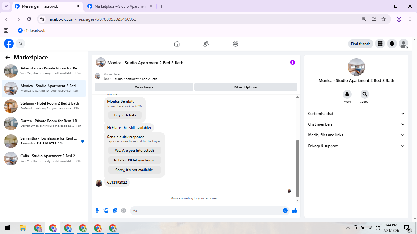
Task: Open File Explorer from the taskbar
Action: [x=23, y=228]
